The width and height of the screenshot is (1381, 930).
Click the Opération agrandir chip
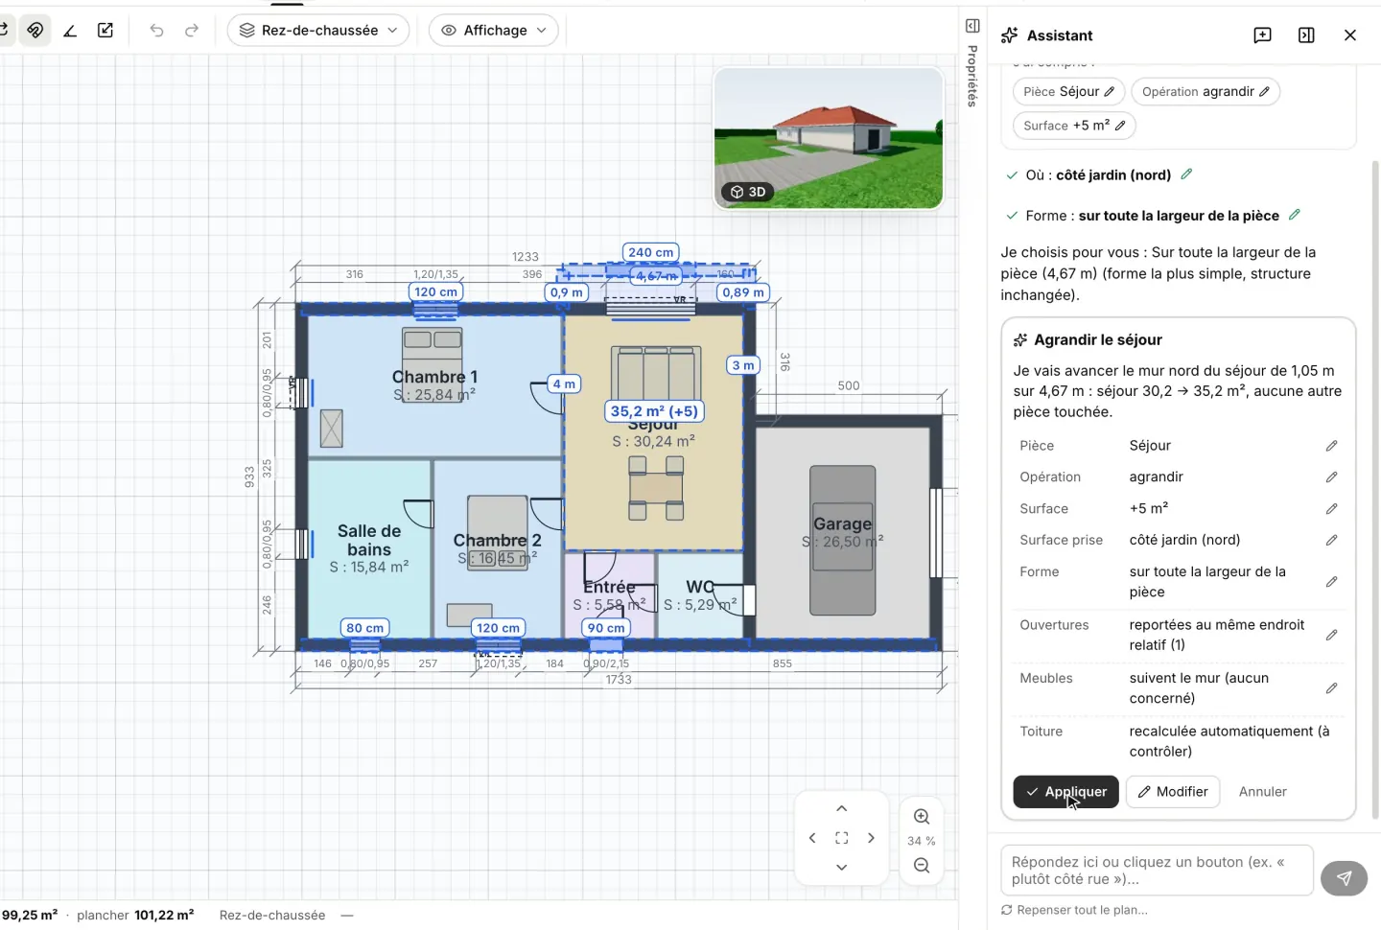click(1205, 92)
